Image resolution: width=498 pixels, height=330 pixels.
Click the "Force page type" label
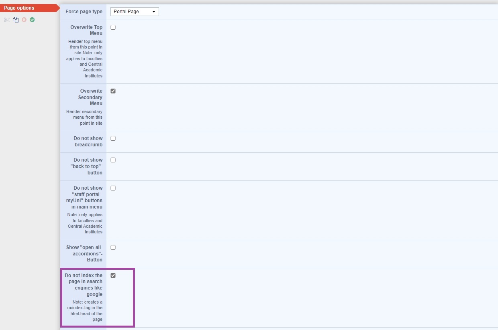coord(84,12)
